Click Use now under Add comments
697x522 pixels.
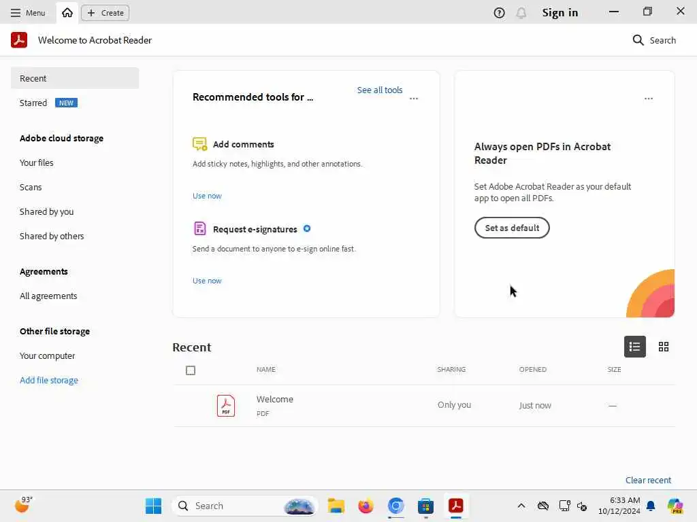tap(207, 196)
